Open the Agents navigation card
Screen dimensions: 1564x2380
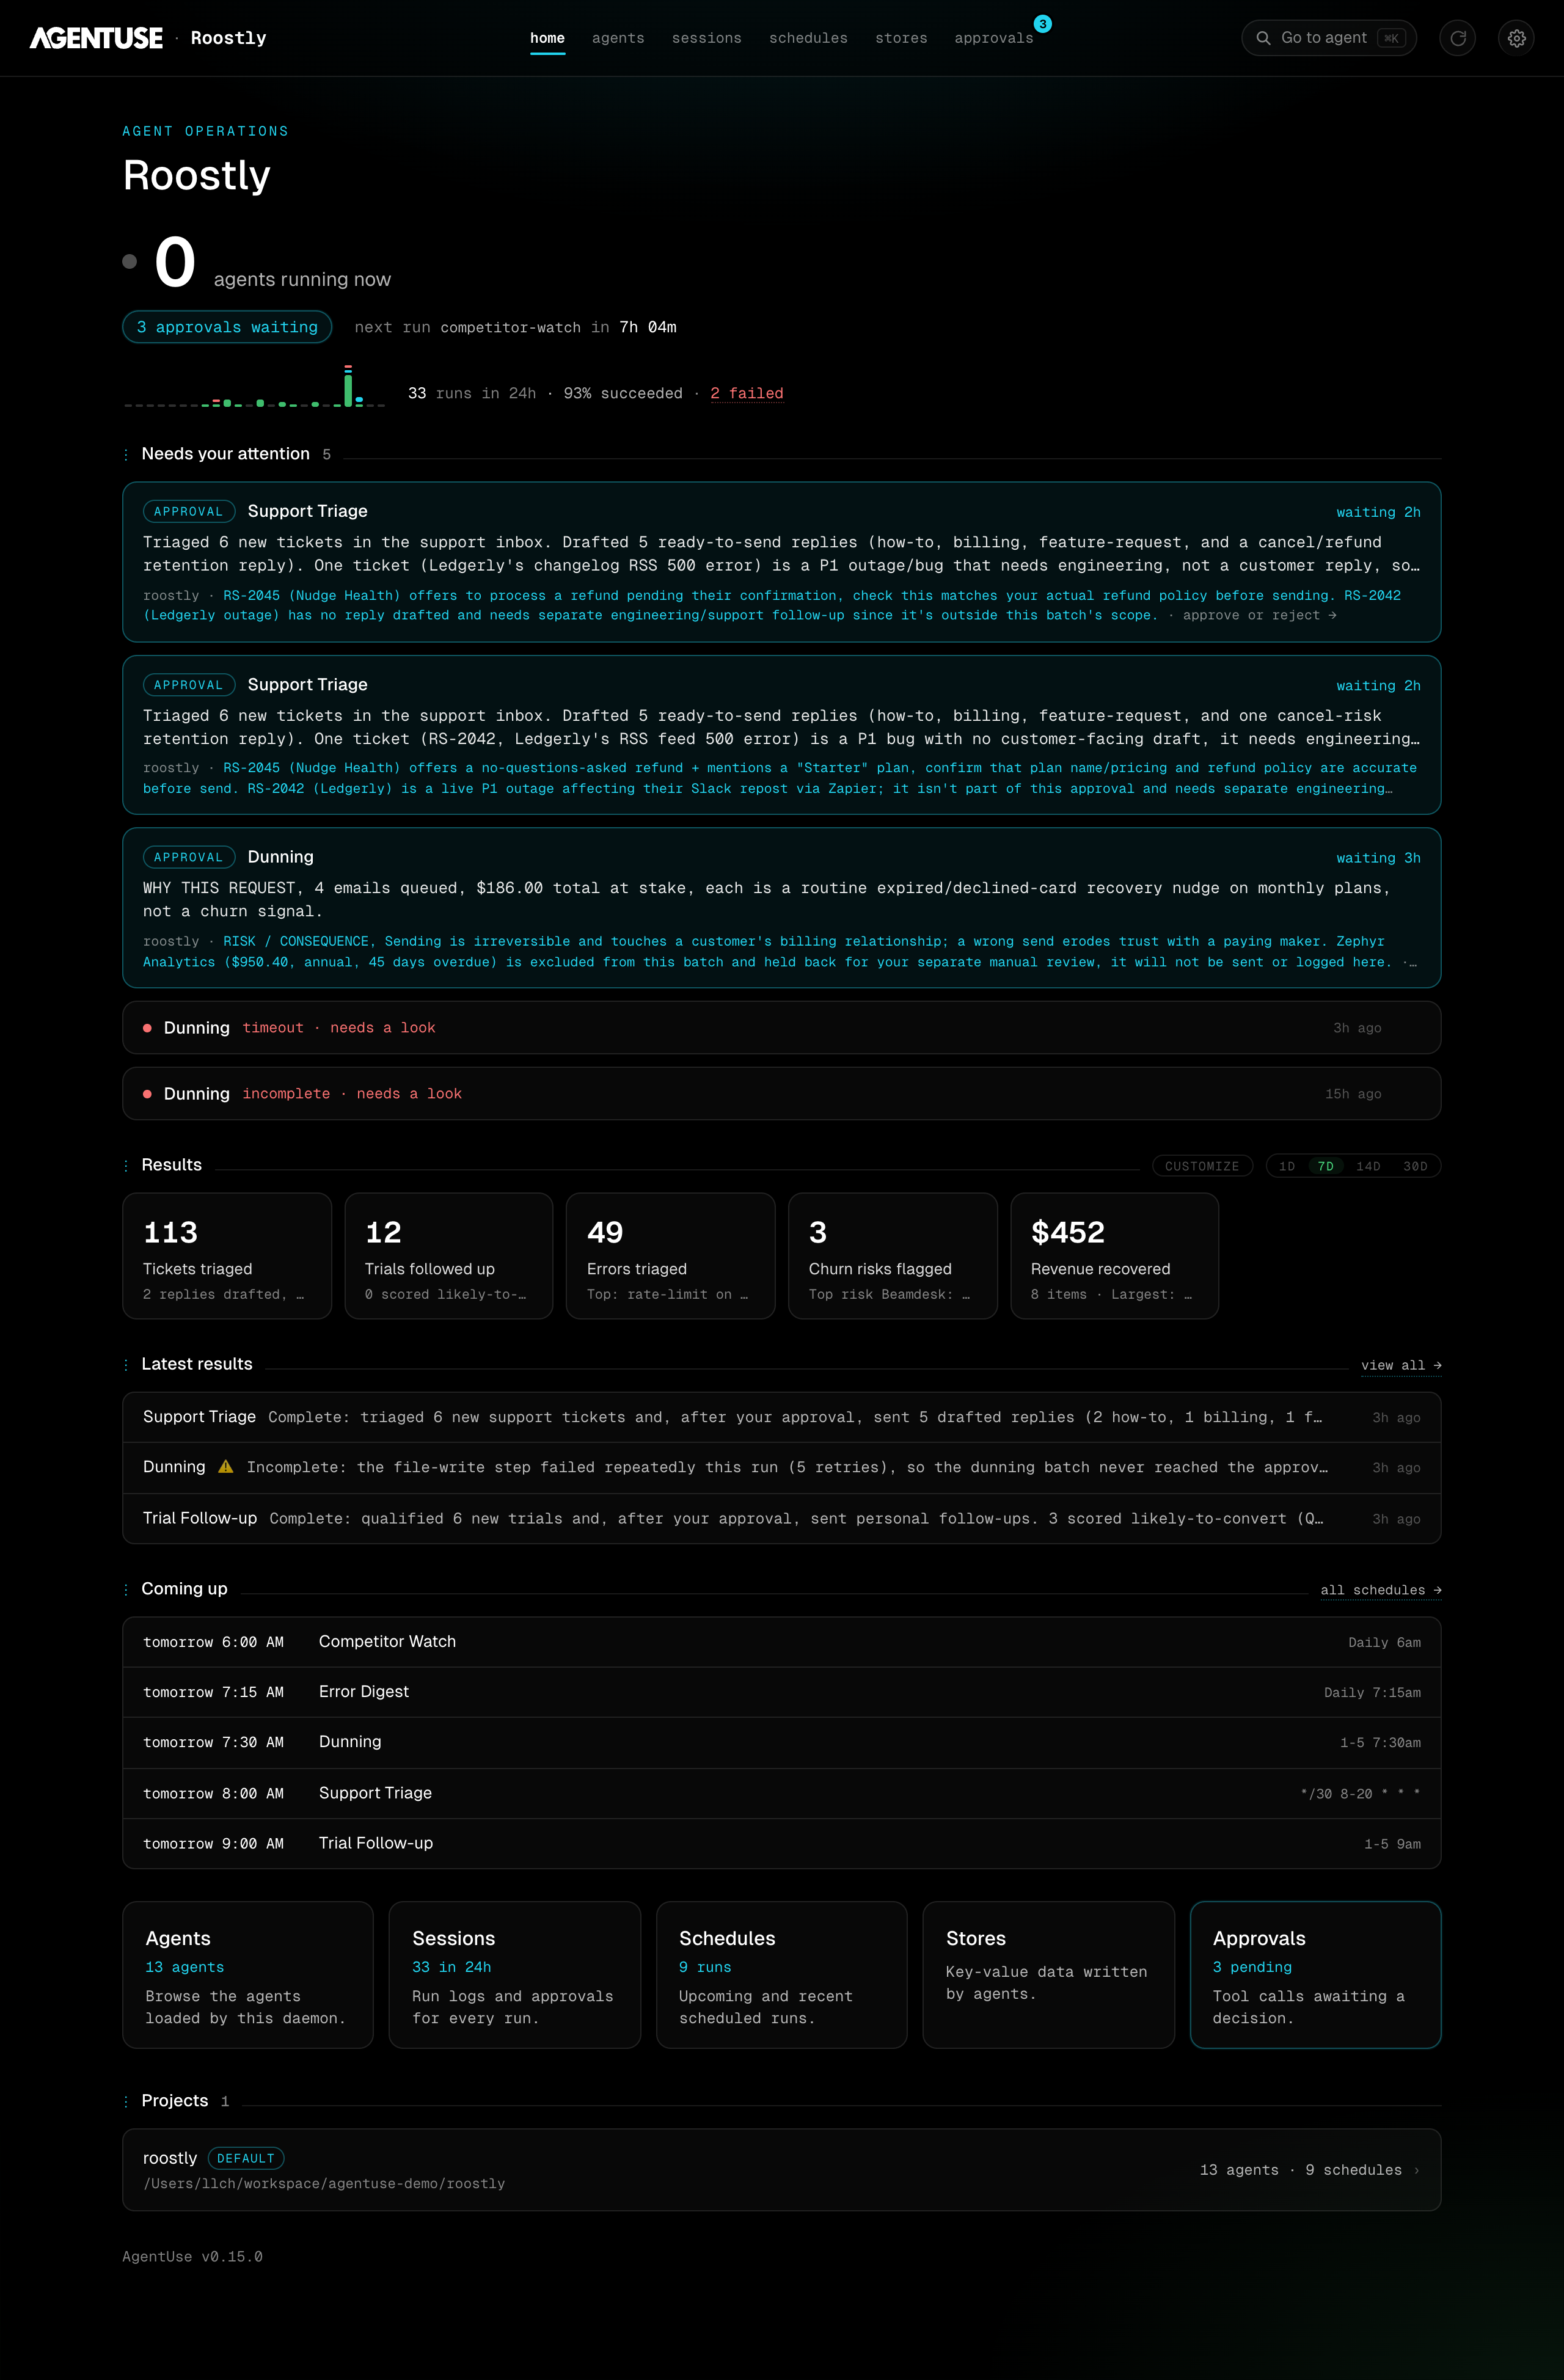[x=248, y=1975]
